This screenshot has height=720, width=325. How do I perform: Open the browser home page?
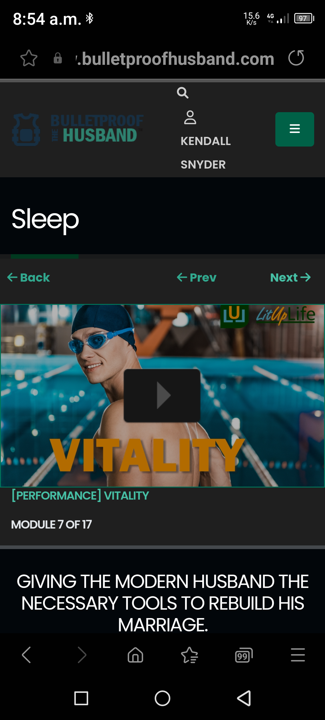pyautogui.click(x=135, y=655)
